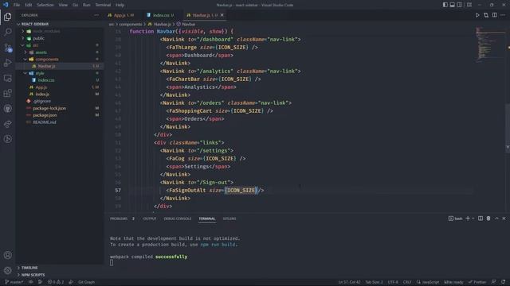Open the Explorer view in activity bar

coord(7,17)
